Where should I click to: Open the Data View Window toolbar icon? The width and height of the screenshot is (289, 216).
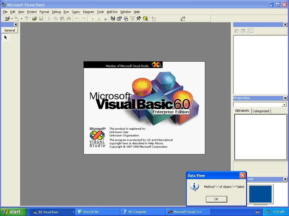click(x=145, y=19)
